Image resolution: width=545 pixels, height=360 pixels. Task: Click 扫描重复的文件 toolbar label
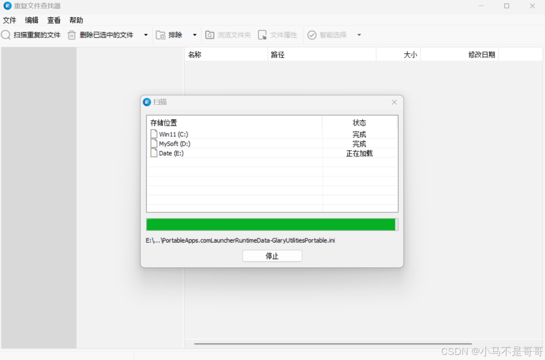(37, 35)
